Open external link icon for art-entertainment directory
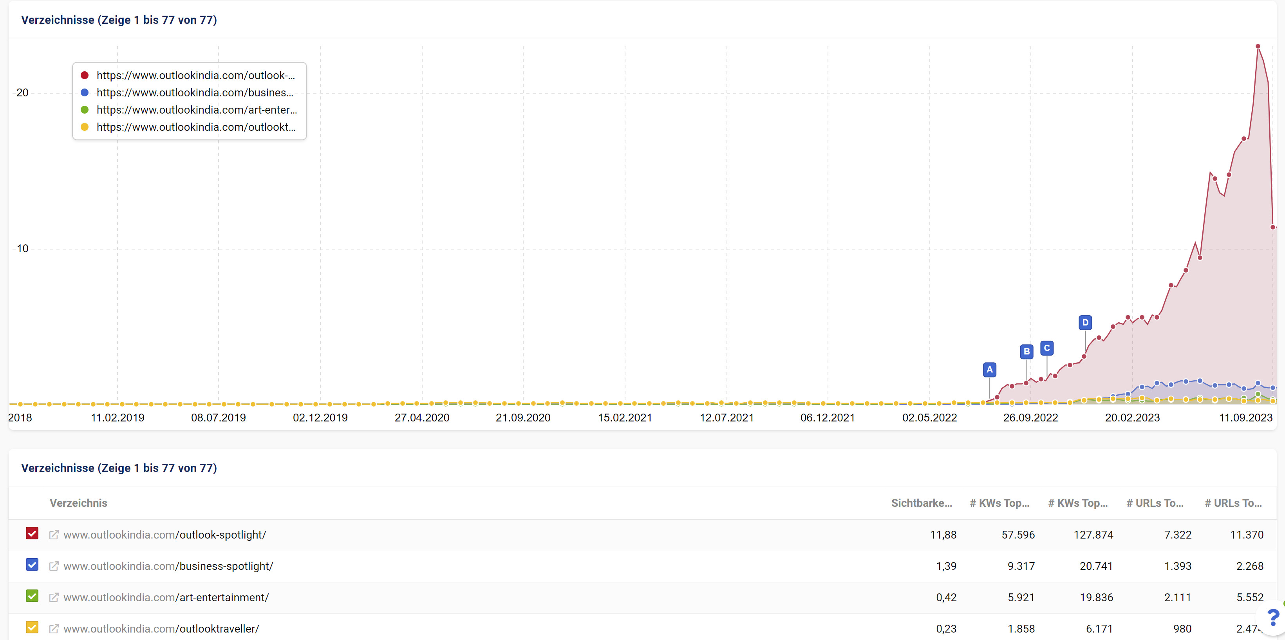The image size is (1285, 640). click(54, 598)
